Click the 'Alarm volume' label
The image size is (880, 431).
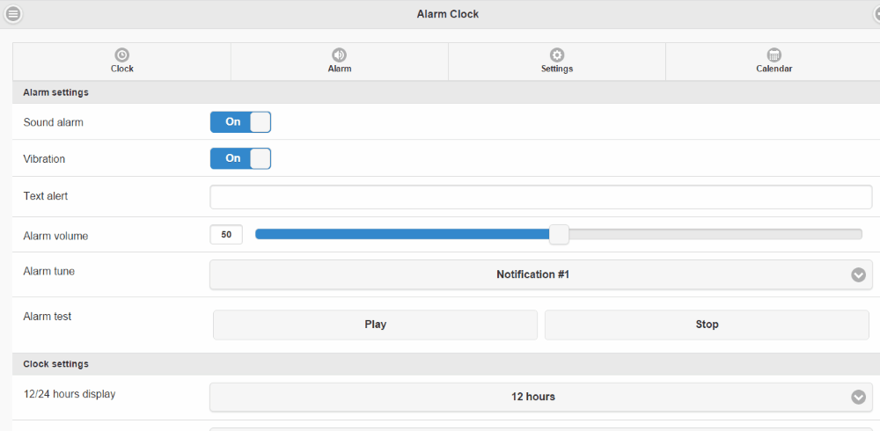click(x=55, y=237)
